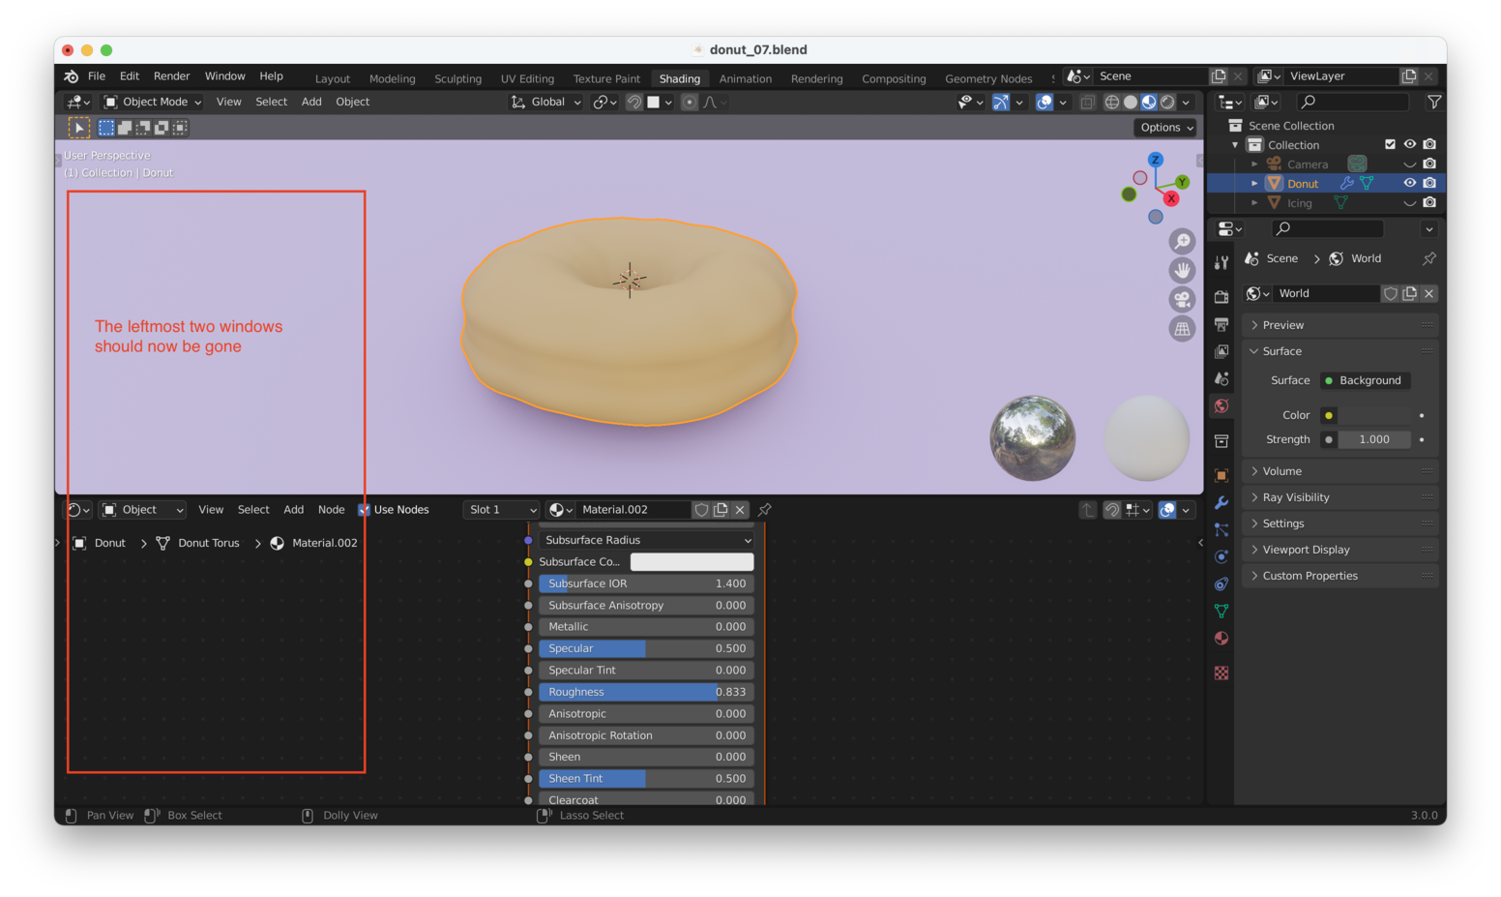
Task: Click the World name field's X button
Action: click(x=1428, y=293)
